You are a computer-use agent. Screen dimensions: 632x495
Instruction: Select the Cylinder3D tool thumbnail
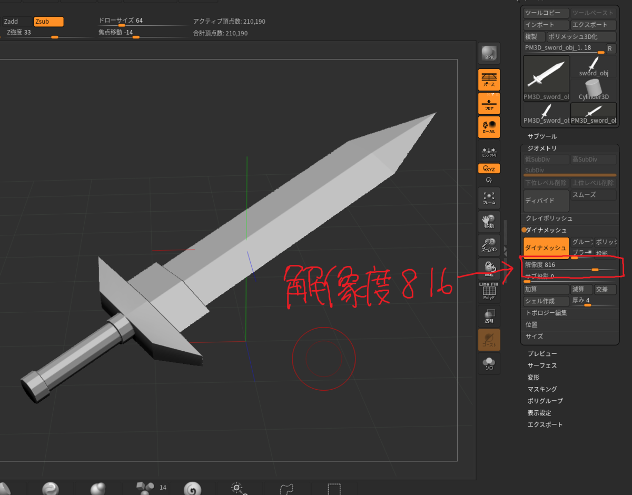point(594,90)
